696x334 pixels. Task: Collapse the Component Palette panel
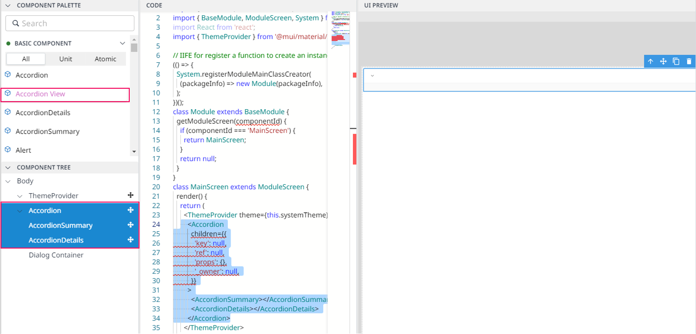(x=7, y=6)
